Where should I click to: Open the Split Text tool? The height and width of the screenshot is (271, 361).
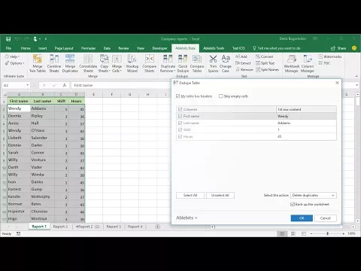click(x=265, y=63)
